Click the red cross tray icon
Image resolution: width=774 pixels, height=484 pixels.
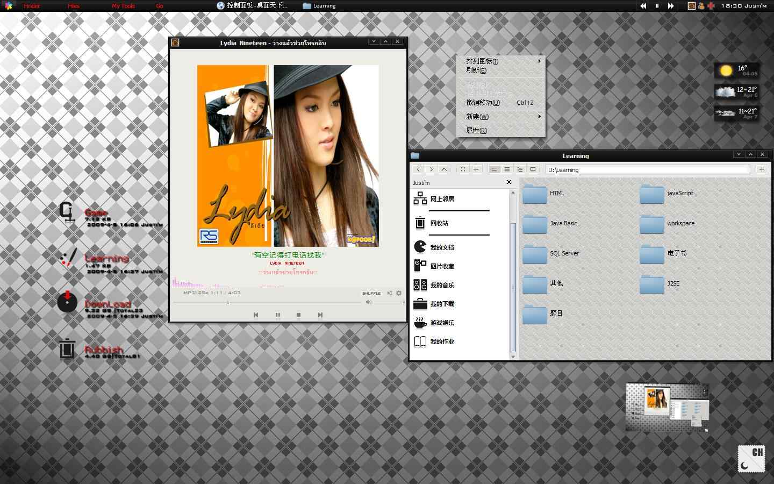point(711,6)
